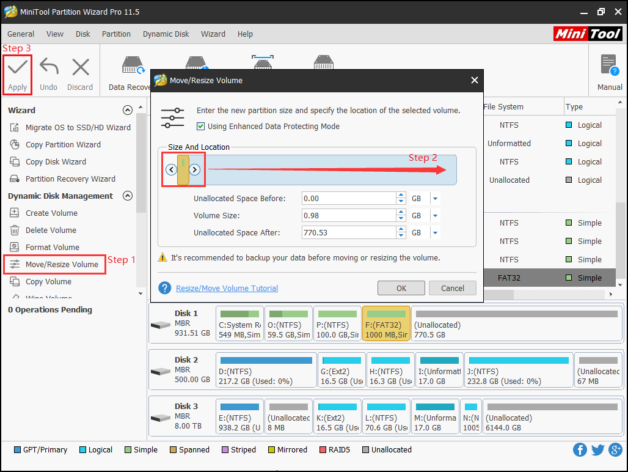Open the Wizard menu

pyautogui.click(x=213, y=34)
